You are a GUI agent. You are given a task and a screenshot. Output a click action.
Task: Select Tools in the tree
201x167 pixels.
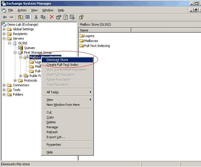click(17, 90)
